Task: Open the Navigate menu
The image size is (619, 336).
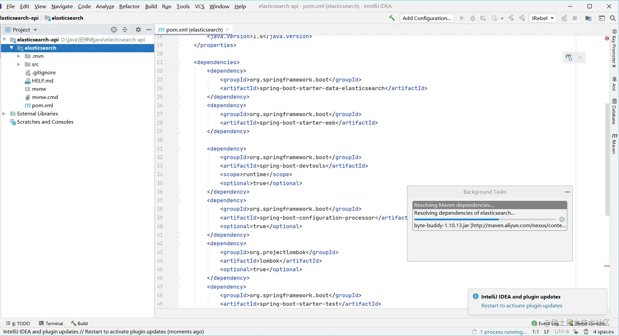Action: click(62, 6)
